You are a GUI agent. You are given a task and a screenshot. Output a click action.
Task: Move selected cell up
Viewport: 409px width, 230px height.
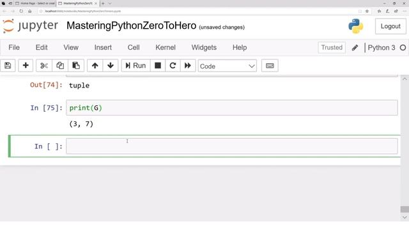click(x=95, y=65)
